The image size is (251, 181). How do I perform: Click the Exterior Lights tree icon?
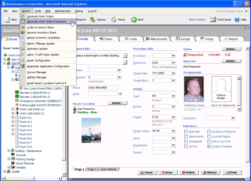[x=17, y=105]
